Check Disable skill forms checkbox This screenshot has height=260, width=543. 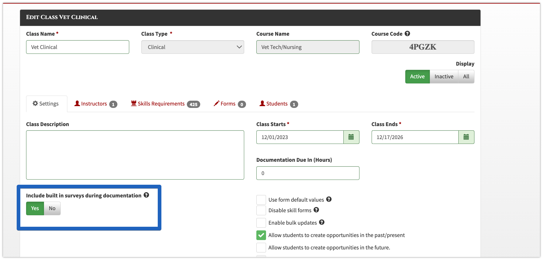tap(261, 210)
